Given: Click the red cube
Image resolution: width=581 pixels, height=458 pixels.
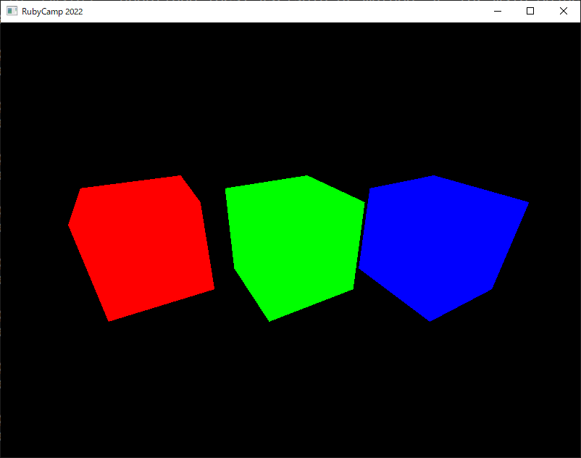Looking at the screenshot, I should point(143,249).
